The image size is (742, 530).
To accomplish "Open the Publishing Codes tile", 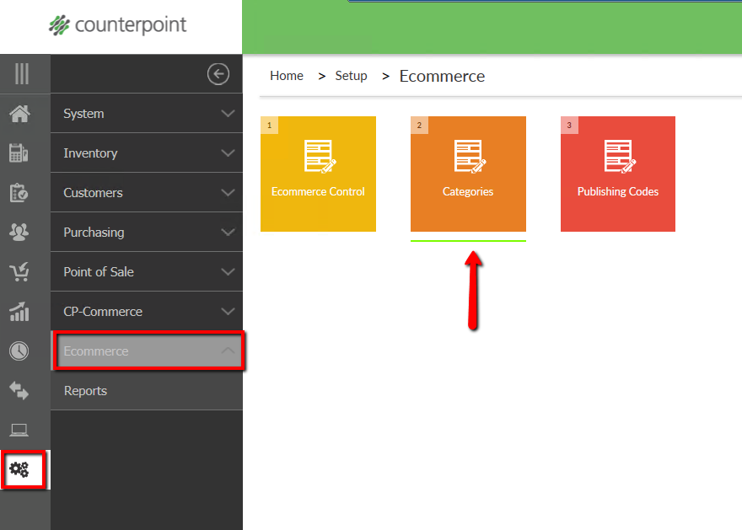I will pyautogui.click(x=618, y=174).
